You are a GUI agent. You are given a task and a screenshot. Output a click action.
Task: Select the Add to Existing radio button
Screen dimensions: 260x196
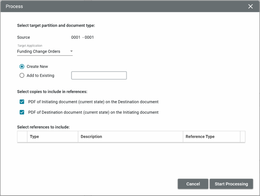coord(22,76)
